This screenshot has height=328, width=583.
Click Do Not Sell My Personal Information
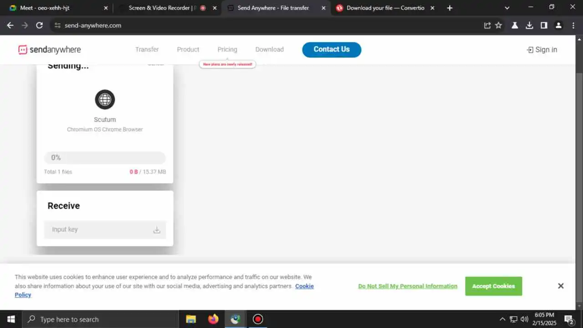coord(408,286)
